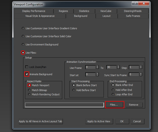
Task: Adjust the To frame spinner arrows
Action: click(x=118, y=67)
